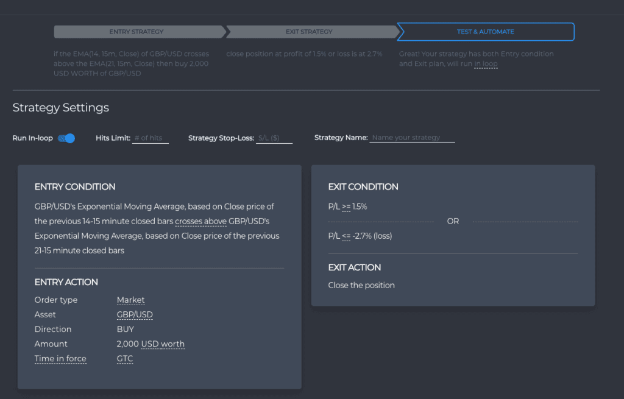Image resolution: width=624 pixels, height=399 pixels.
Task: Change the <= operator in loss condition
Action: click(346, 236)
